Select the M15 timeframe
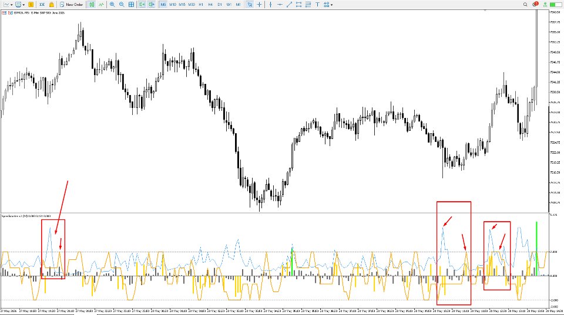The image size is (564, 315). tap(182, 5)
